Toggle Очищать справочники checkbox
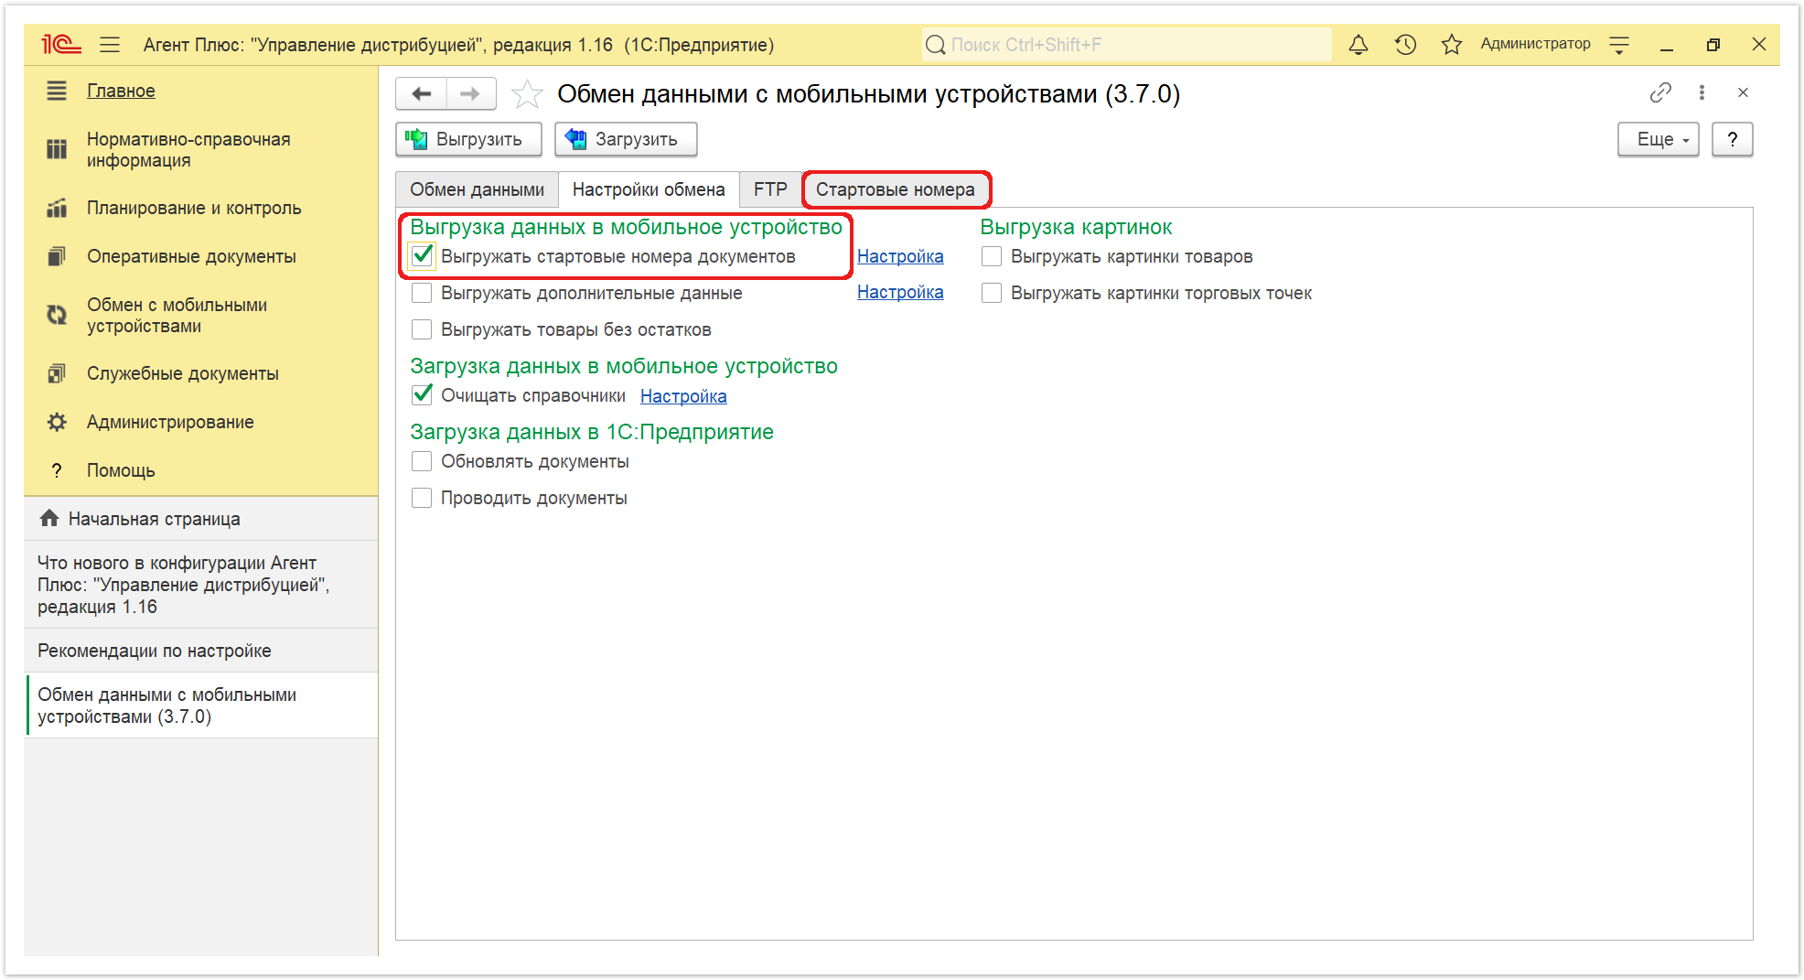1804x980 pixels. tap(422, 395)
